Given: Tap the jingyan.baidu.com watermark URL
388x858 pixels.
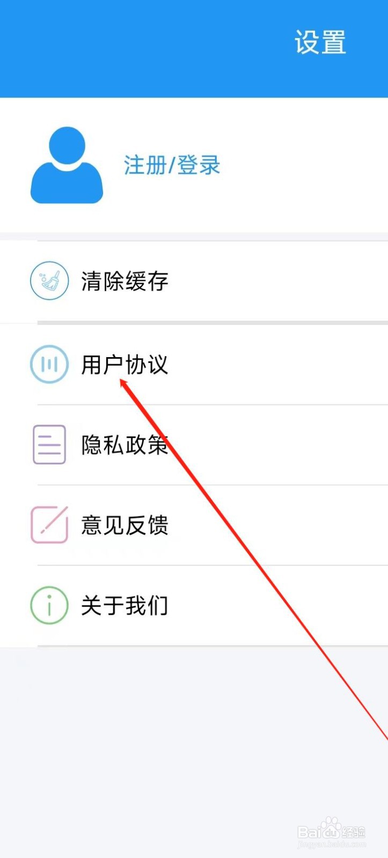Looking at the screenshot, I should [x=332, y=844].
